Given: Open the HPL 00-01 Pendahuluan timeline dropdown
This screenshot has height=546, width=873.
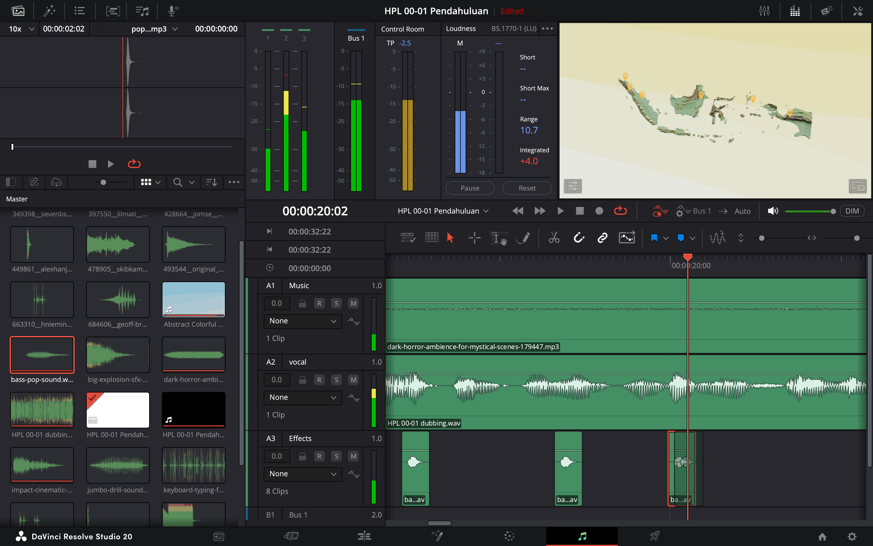Looking at the screenshot, I should (x=486, y=211).
